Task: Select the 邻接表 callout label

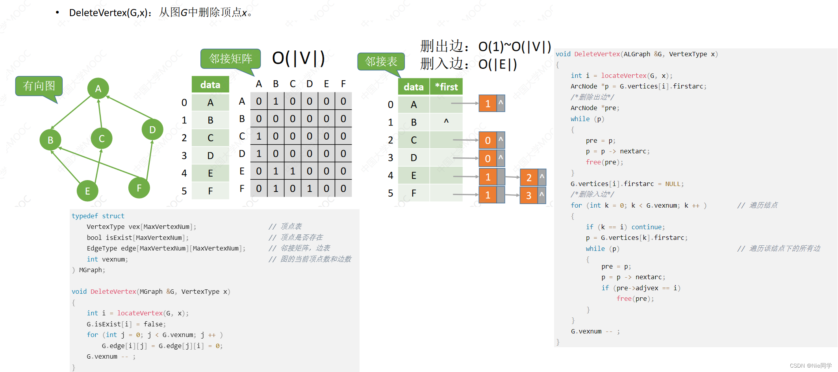Action: pos(381,62)
